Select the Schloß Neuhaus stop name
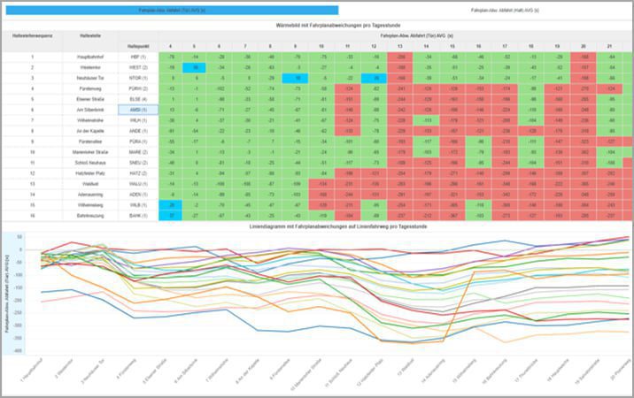 (90, 163)
